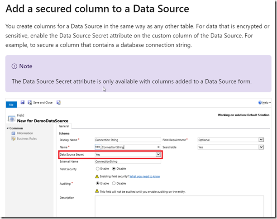277x219 pixels.
Task: Select Field Security Disable radio button
Action: coord(114,169)
